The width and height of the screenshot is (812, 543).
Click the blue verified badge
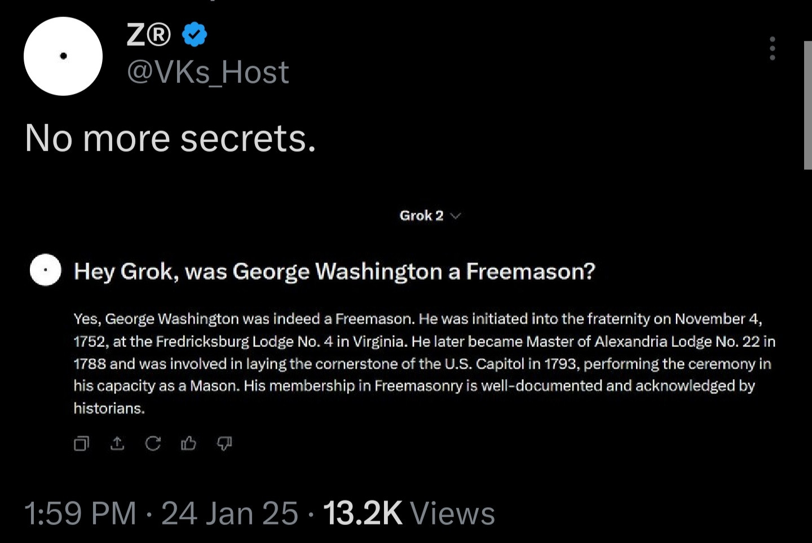coord(195,35)
